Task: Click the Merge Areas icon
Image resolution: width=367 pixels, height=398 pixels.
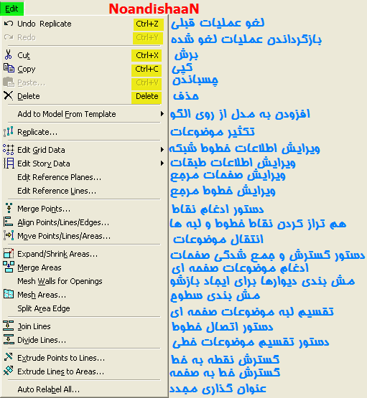Action: click(x=9, y=267)
